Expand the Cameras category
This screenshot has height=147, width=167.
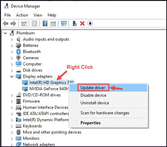[x=12, y=58]
